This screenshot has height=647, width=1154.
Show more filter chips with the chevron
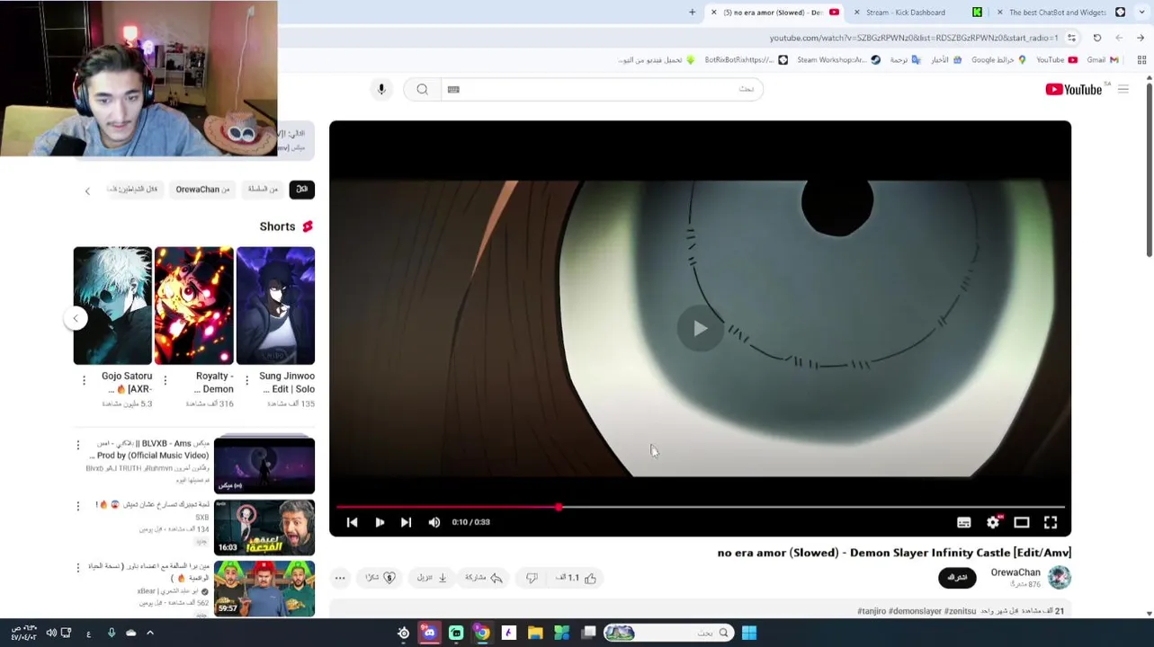pos(87,191)
